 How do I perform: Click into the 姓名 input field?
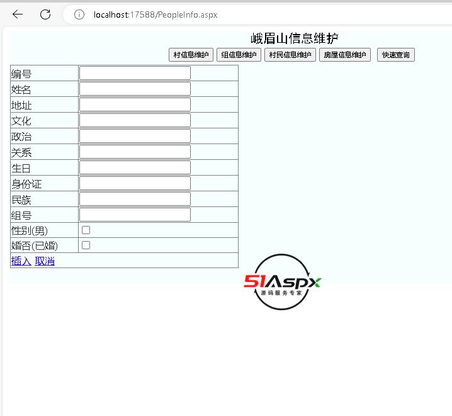pyautogui.click(x=135, y=89)
